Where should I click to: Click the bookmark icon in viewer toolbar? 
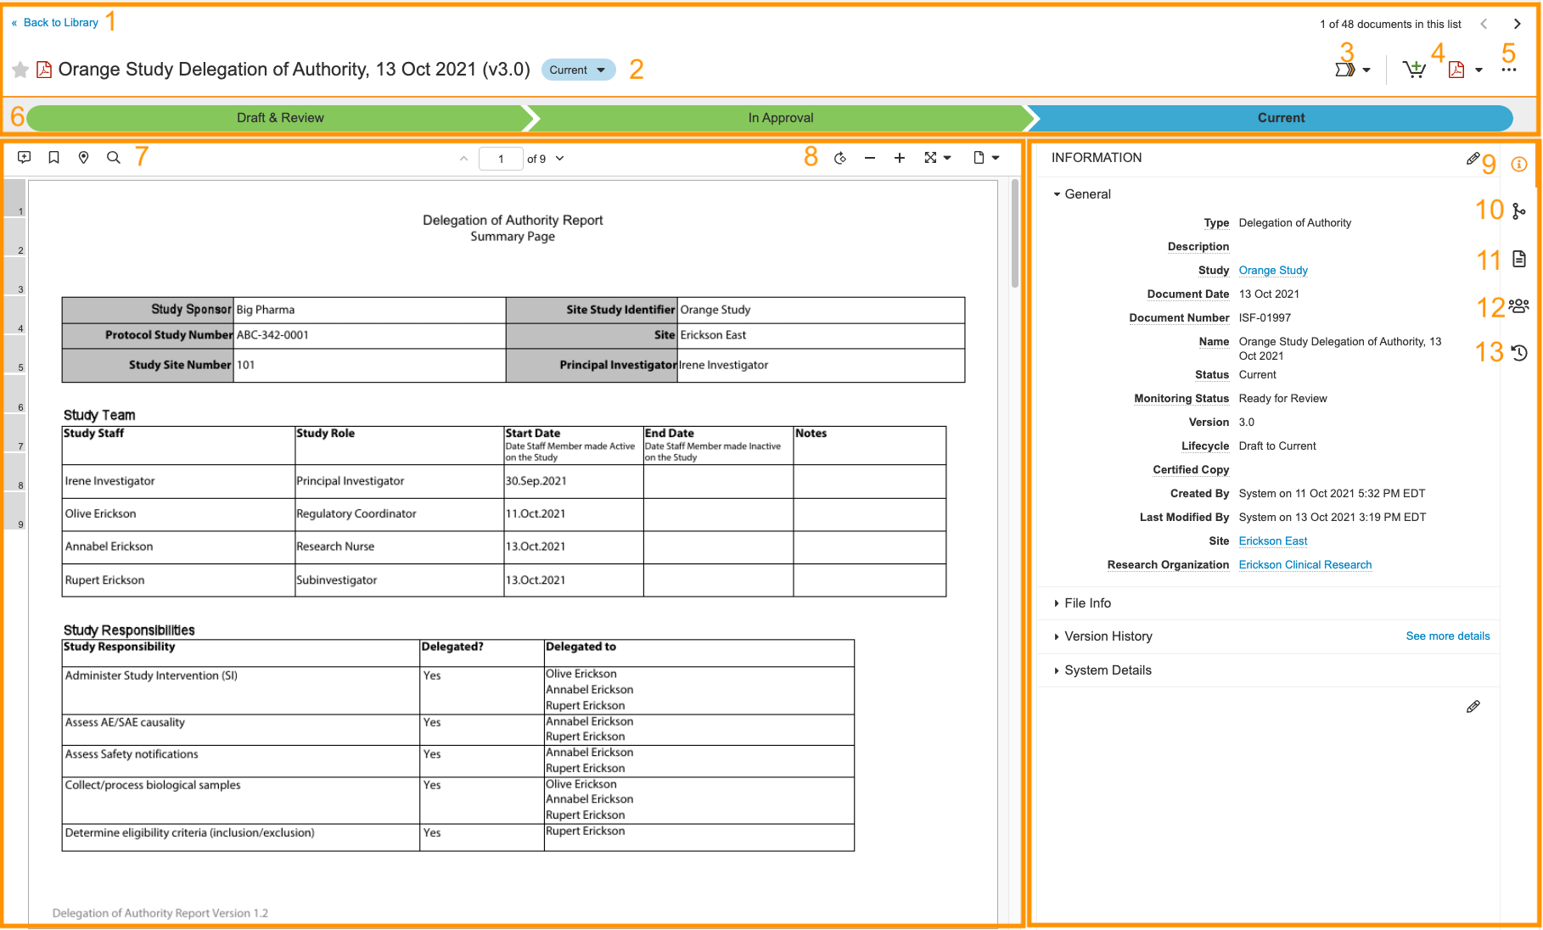(x=54, y=158)
